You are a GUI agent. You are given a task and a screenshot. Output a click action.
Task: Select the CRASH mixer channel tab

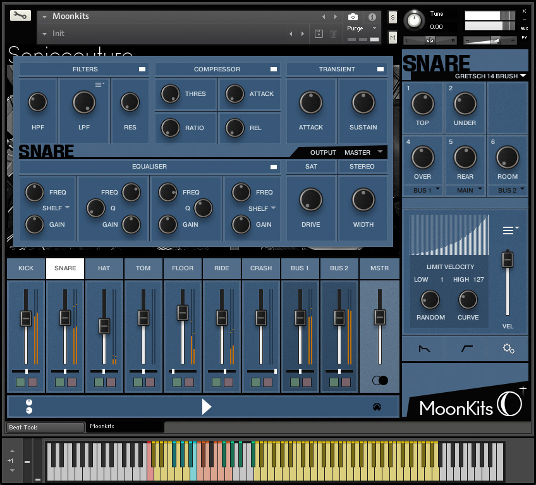pos(261,268)
